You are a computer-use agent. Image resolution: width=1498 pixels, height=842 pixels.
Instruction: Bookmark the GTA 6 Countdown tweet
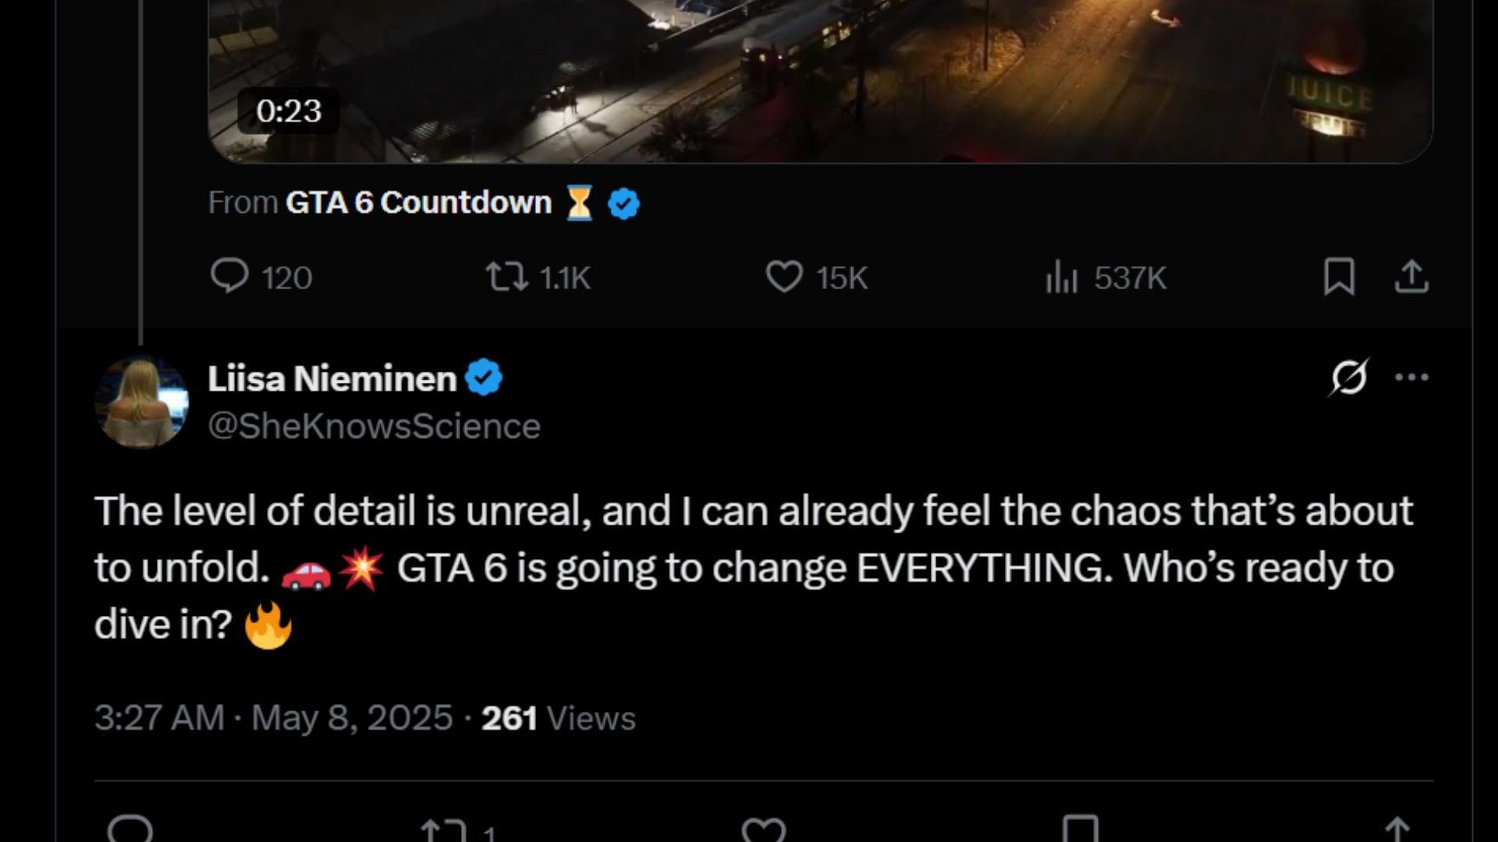pos(1339,277)
